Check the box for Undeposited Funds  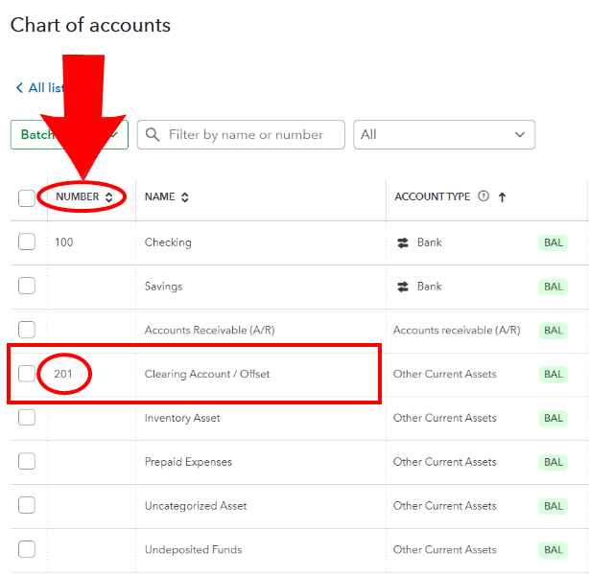pos(27,549)
